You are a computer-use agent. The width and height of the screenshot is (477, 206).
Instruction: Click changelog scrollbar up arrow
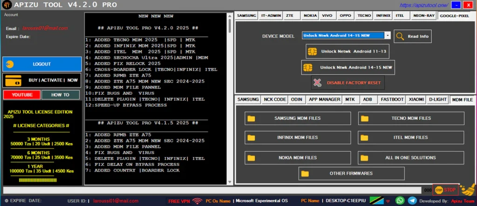click(x=230, y=15)
